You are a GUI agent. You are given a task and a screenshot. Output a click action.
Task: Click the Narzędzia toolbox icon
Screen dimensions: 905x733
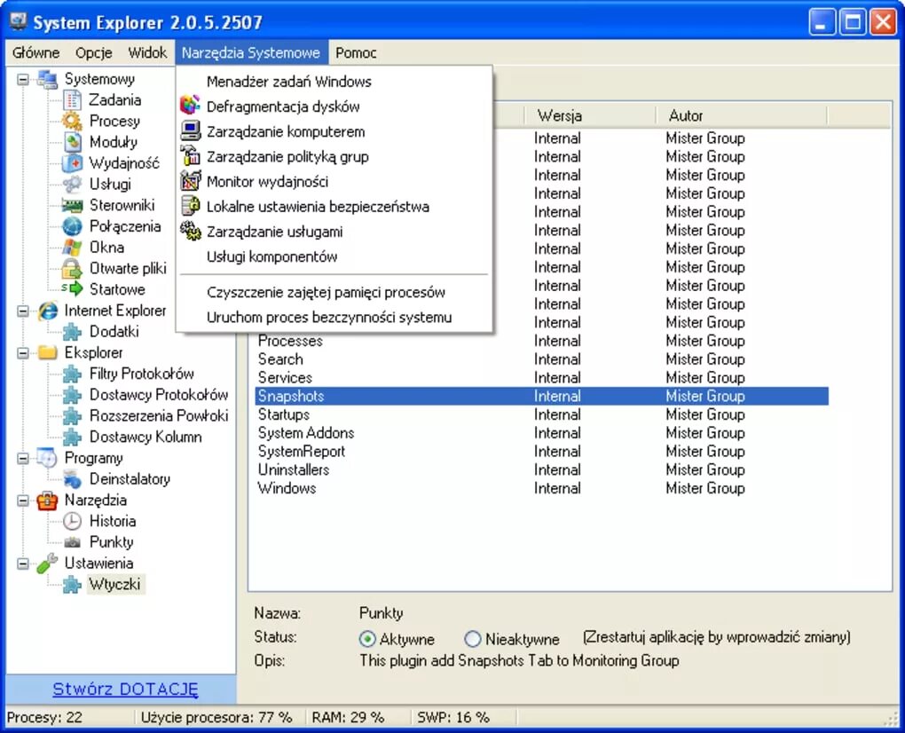47,500
